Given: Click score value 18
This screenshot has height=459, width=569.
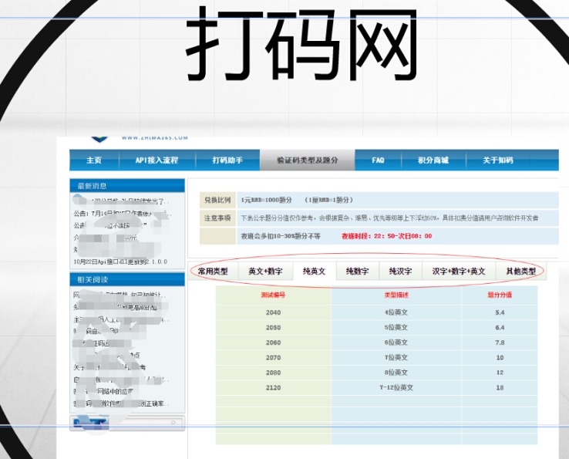Looking at the screenshot, I should (x=500, y=388).
